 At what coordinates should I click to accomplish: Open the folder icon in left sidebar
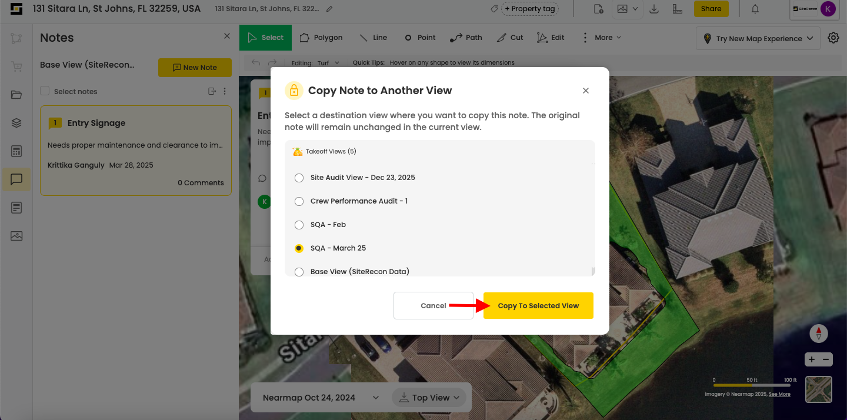16,95
